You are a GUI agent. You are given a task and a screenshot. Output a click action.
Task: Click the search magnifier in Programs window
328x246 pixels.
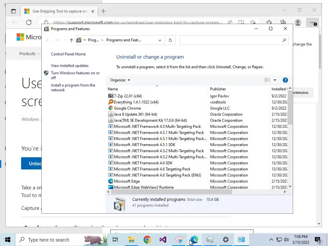[284, 40]
